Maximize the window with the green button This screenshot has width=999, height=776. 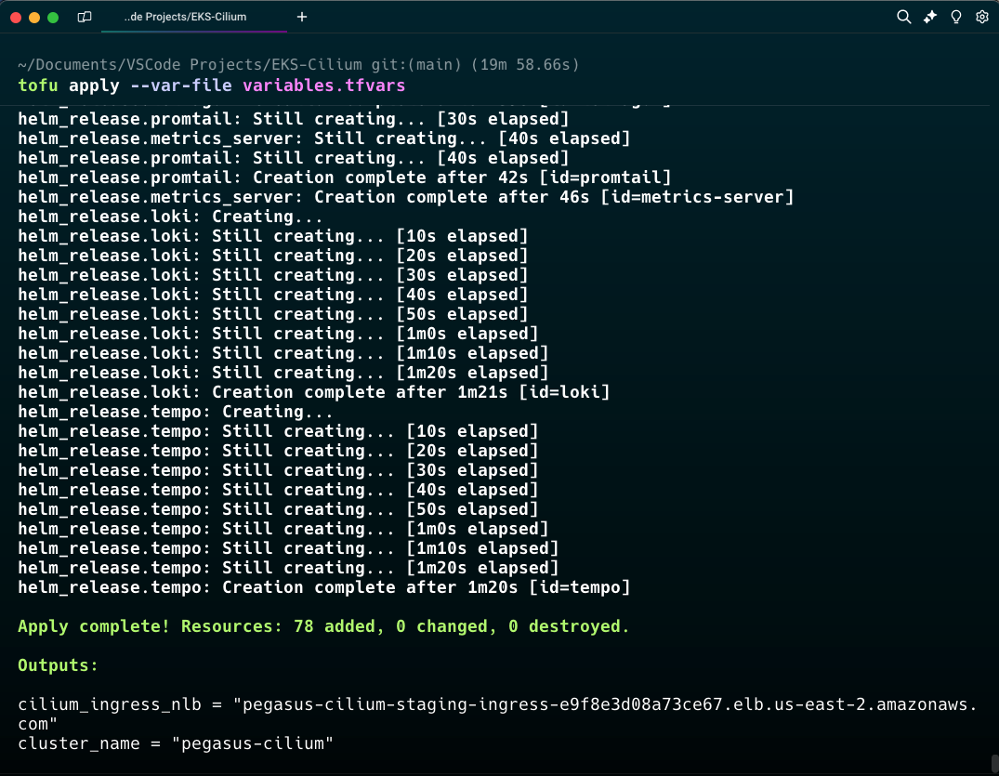point(53,17)
